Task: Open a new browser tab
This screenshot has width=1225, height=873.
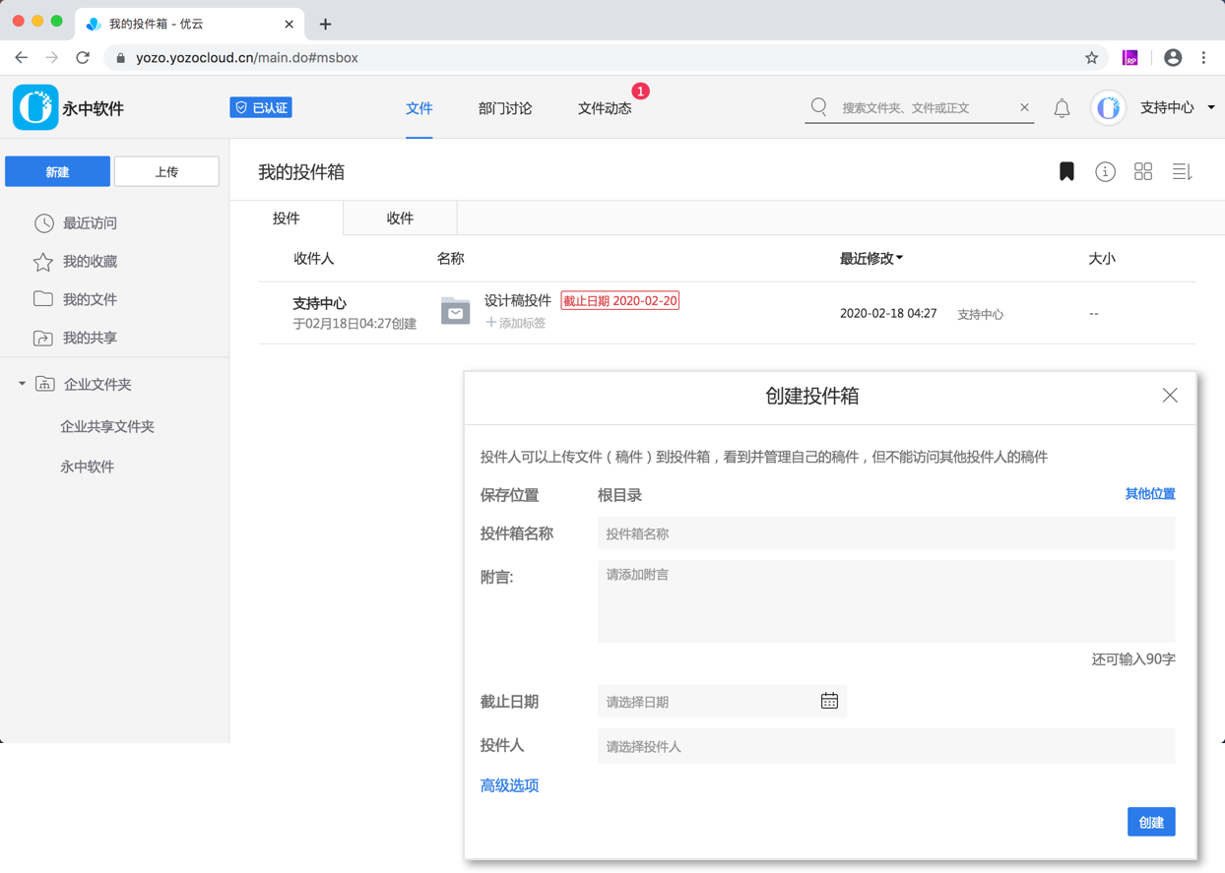Action: tap(325, 24)
